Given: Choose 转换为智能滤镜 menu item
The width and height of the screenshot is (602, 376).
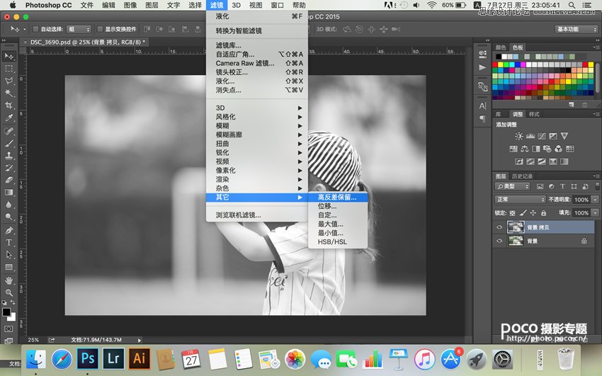Looking at the screenshot, I should (x=257, y=30).
